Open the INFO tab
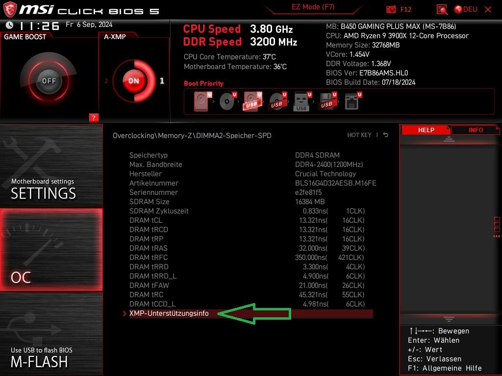The width and height of the screenshot is (502, 376). tap(476, 130)
